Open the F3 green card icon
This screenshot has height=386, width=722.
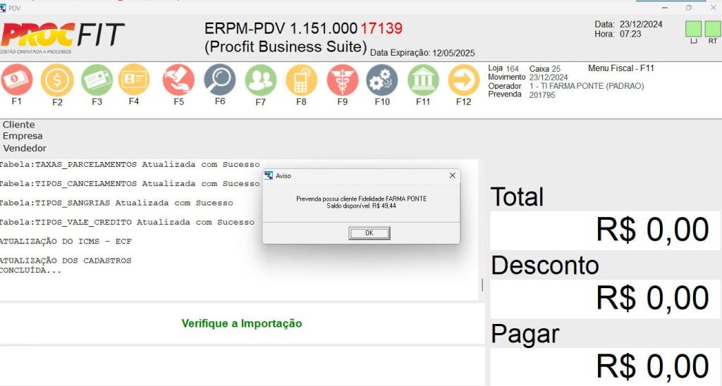point(97,80)
